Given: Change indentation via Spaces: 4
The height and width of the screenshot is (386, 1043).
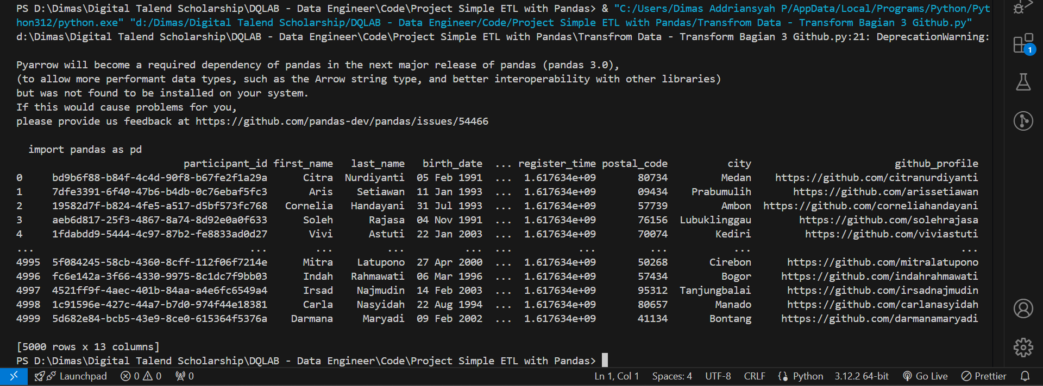Looking at the screenshot, I should point(672,376).
